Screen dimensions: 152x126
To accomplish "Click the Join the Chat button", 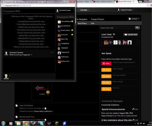I will 131,34.
